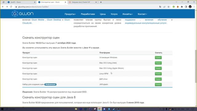197x111 pixels.
Task: Open the green checkmark extension
Action: (x=174, y=7)
